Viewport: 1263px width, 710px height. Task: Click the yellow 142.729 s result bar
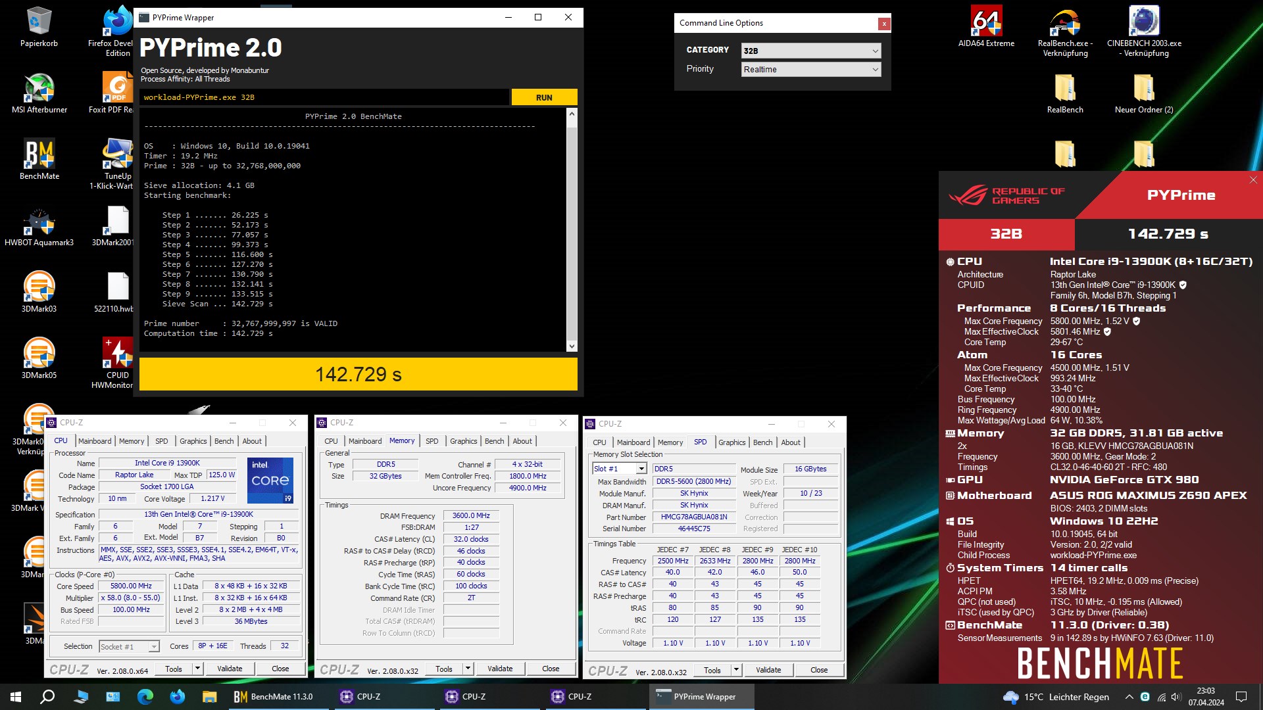(358, 374)
